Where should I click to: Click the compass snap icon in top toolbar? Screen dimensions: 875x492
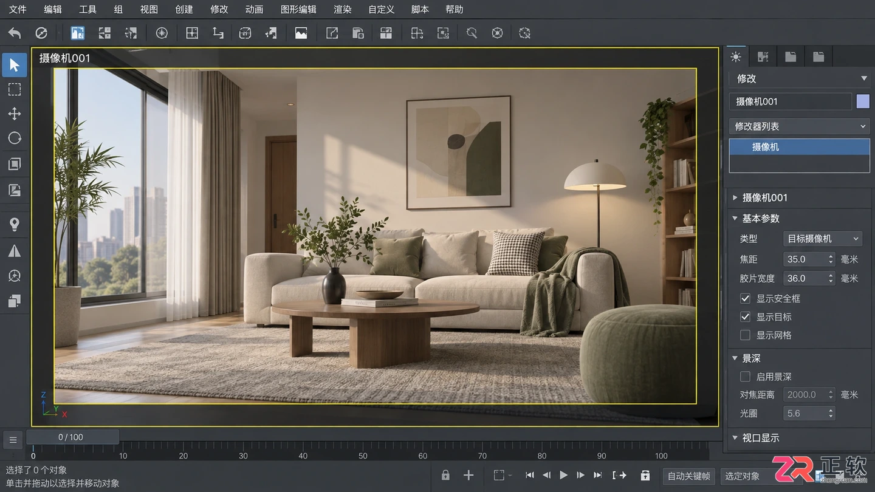click(x=162, y=33)
